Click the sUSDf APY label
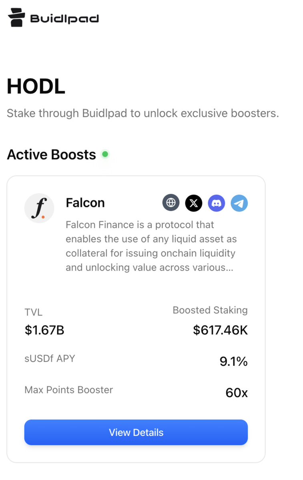 [x=50, y=358]
